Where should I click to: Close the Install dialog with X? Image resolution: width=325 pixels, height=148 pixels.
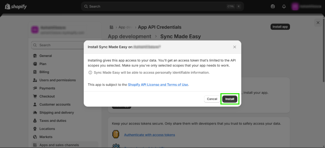pos(235,47)
